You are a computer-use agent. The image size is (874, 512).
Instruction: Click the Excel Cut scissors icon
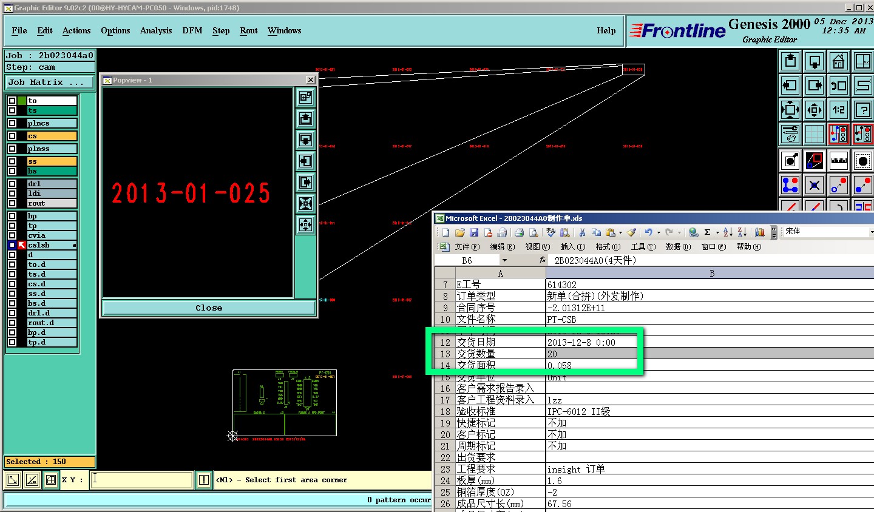[582, 232]
